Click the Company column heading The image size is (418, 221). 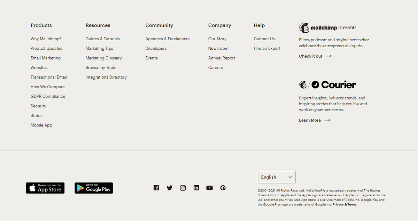(220, 25)
